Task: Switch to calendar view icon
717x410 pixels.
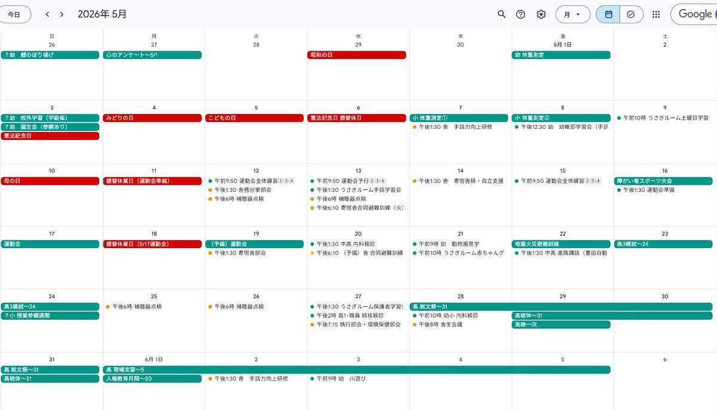Action: (x=608, y=14)
